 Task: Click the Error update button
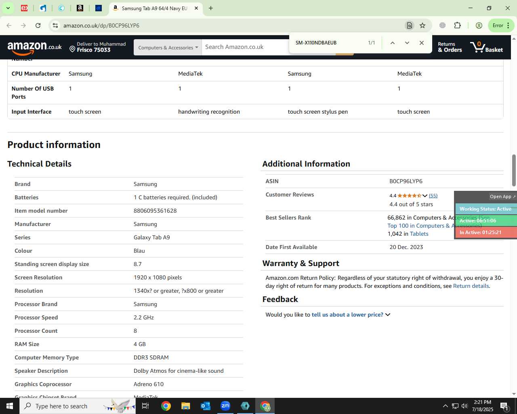tap(501, 25)
